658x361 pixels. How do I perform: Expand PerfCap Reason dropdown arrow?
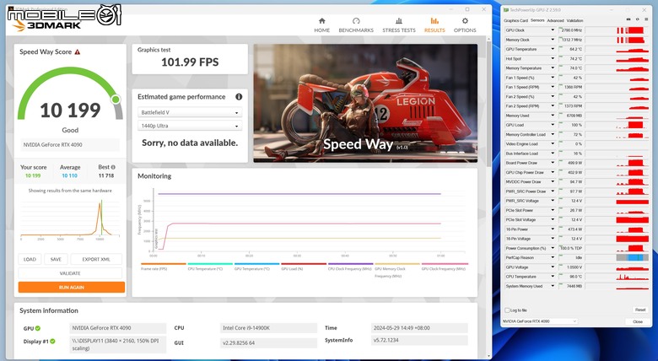[x=553, y=258]
